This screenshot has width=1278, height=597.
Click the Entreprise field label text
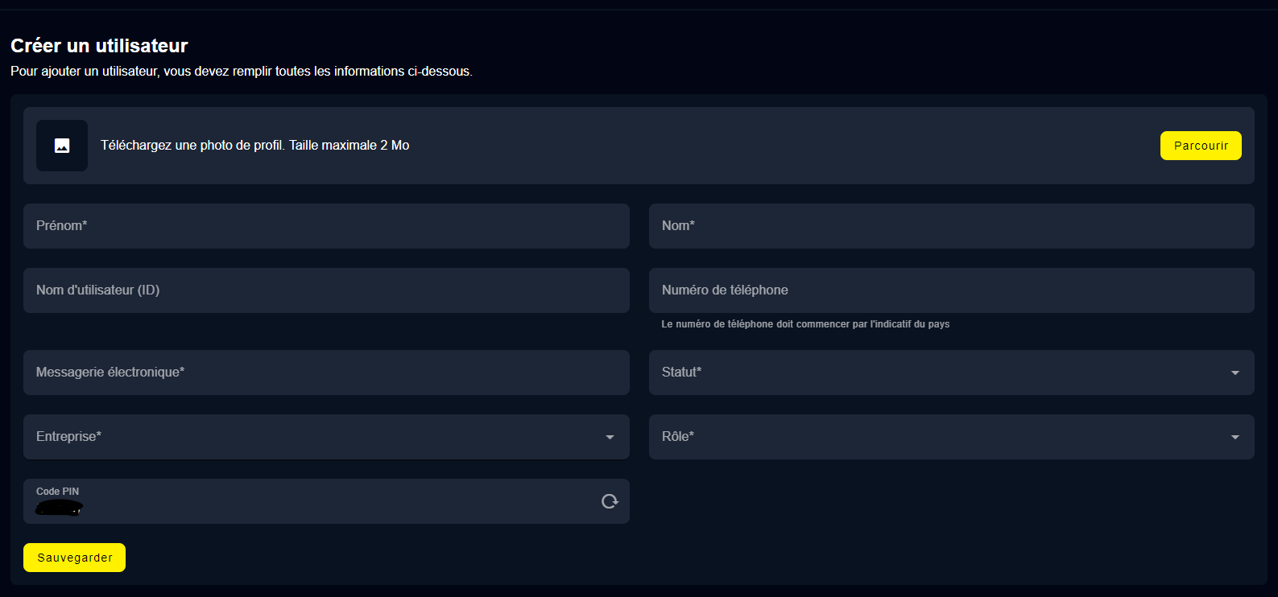(68, 437)
